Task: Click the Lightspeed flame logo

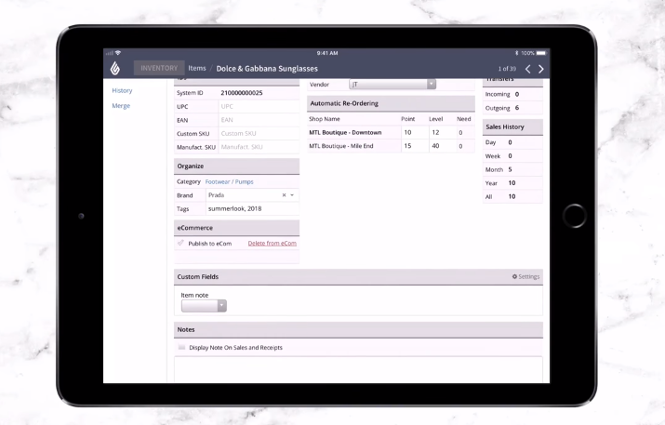Action: (x=115, y=69)
